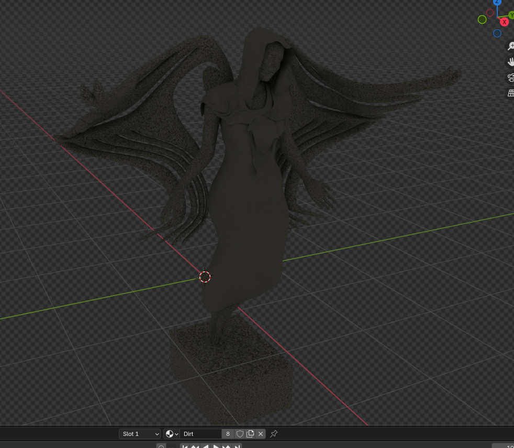
Task: Click the material user count 8 button
Action: [228, 434]
